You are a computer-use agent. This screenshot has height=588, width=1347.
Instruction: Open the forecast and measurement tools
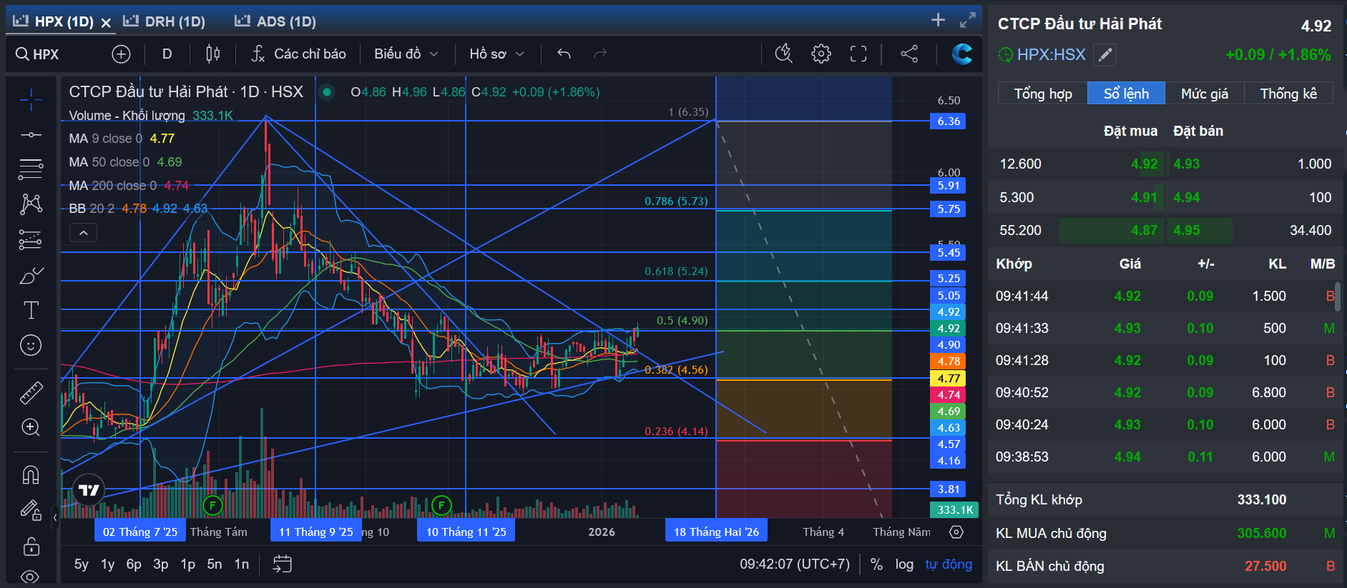click(31, 239)
